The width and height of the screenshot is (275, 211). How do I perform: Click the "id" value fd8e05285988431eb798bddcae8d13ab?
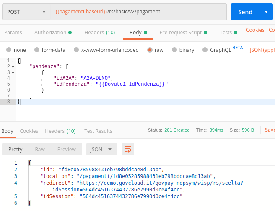110,169
